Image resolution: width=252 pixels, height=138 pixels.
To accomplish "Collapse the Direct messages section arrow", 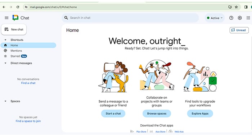I will click(x=5, y=63).
